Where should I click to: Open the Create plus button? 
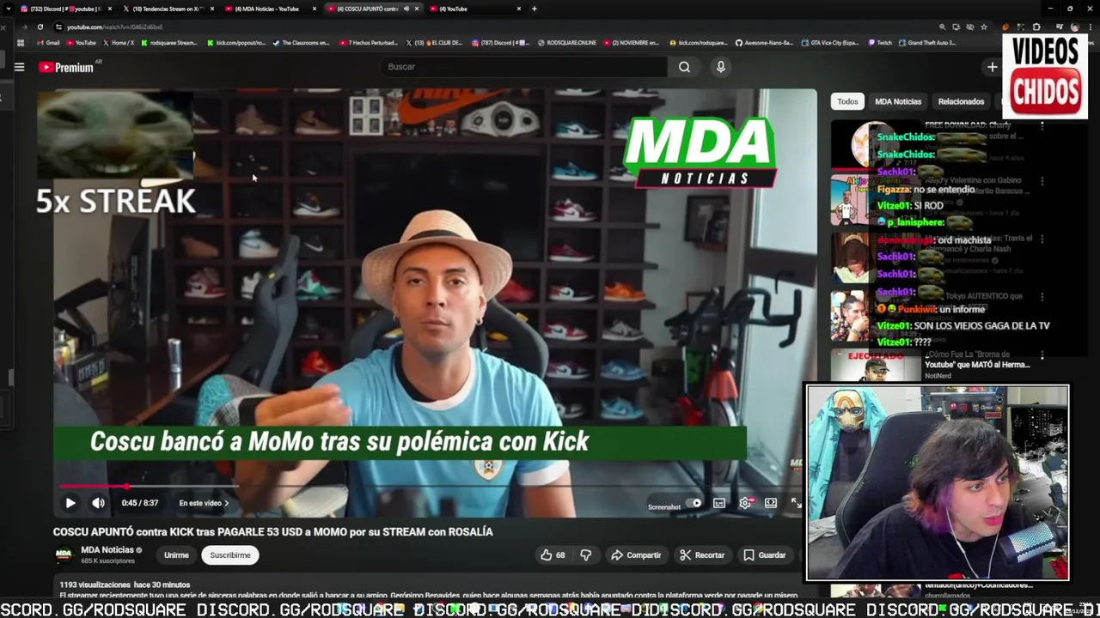[992, 67]
